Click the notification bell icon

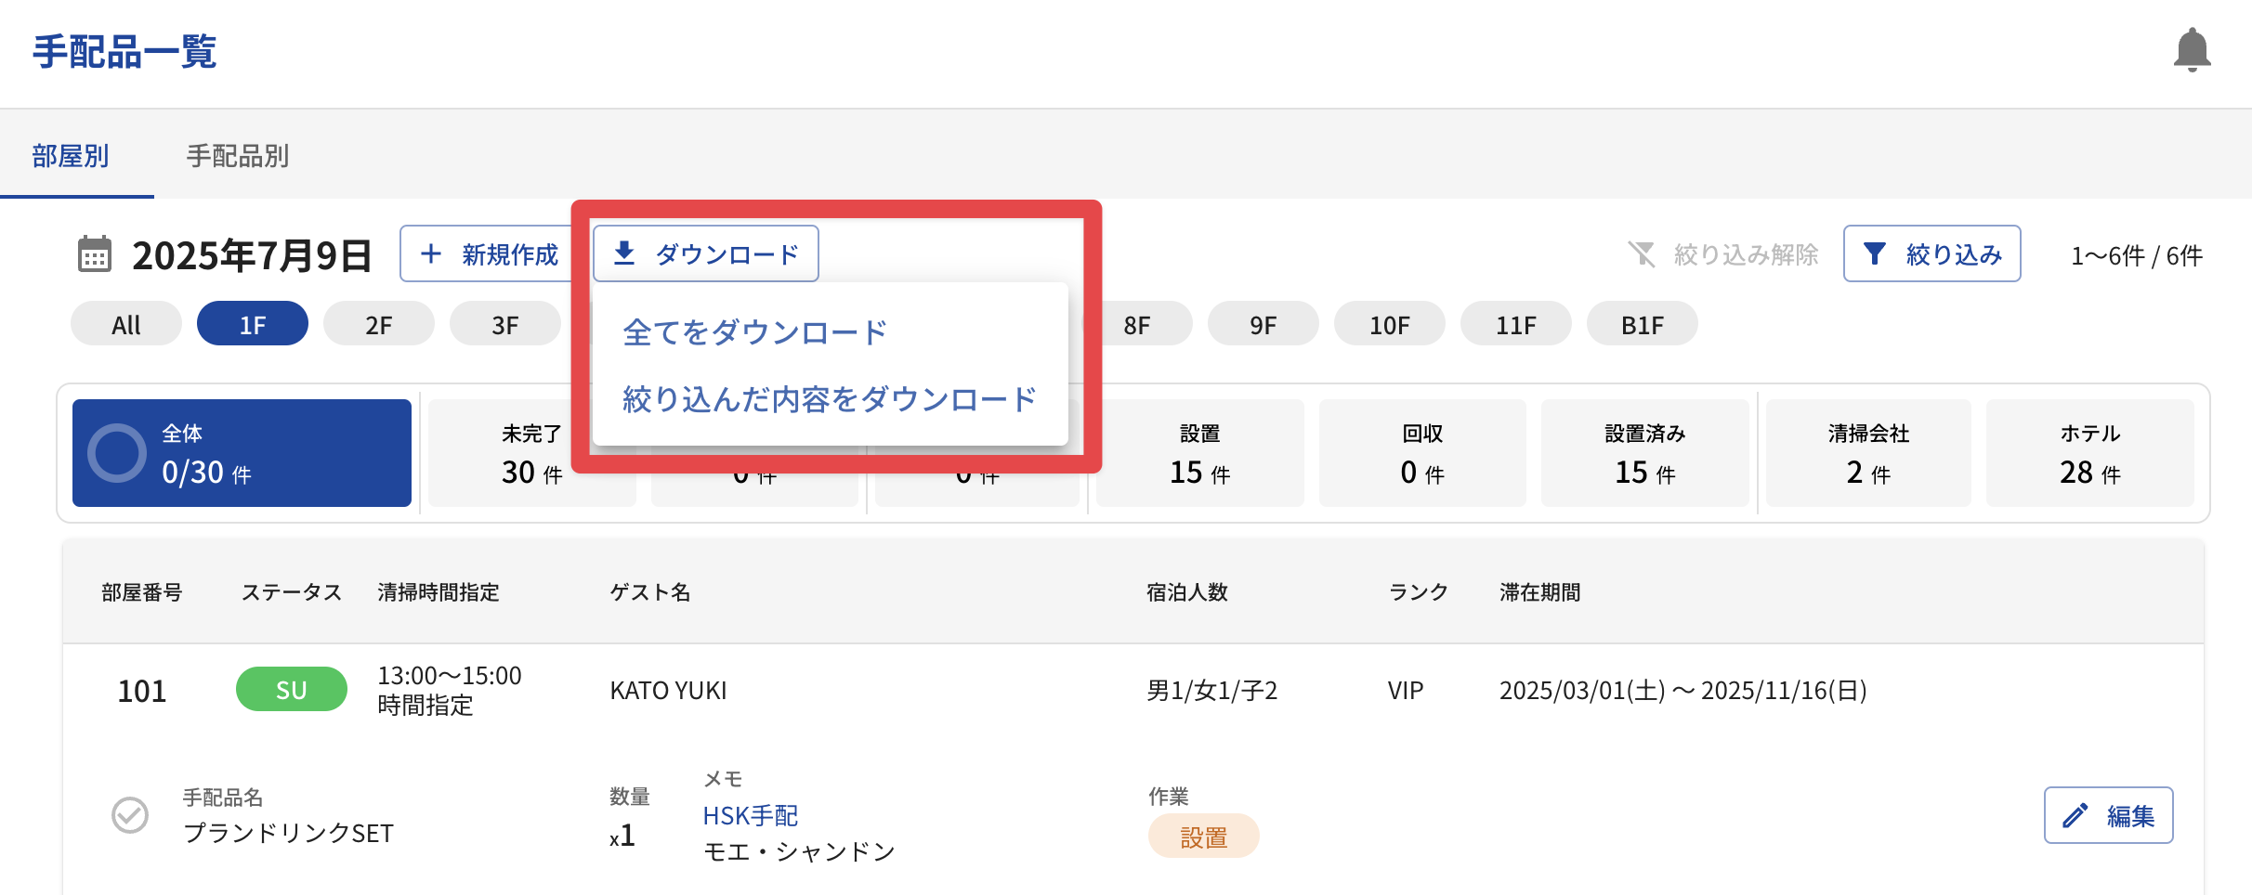(2192, 50)
